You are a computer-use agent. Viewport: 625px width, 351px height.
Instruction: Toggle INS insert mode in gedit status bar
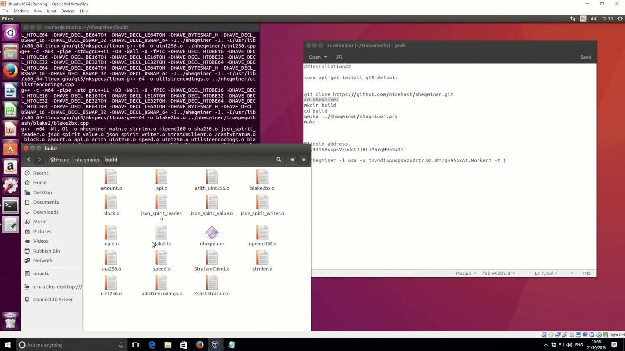[587, 273]
